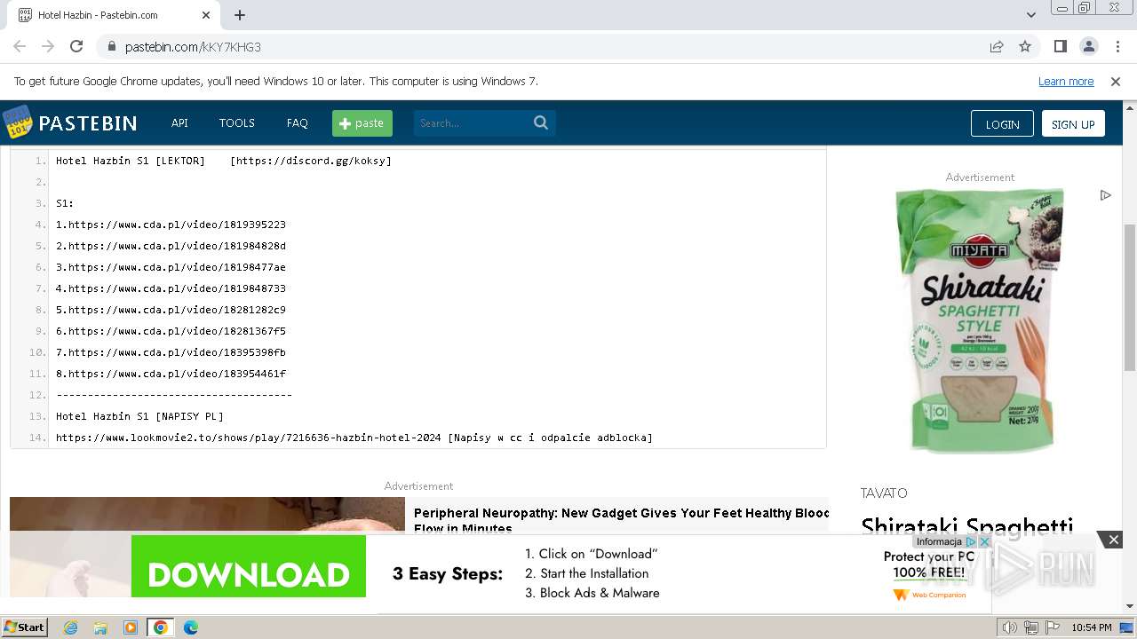Click the green DOWNLOAD banner button
The image size is (1137, 639).
(249, 566)
